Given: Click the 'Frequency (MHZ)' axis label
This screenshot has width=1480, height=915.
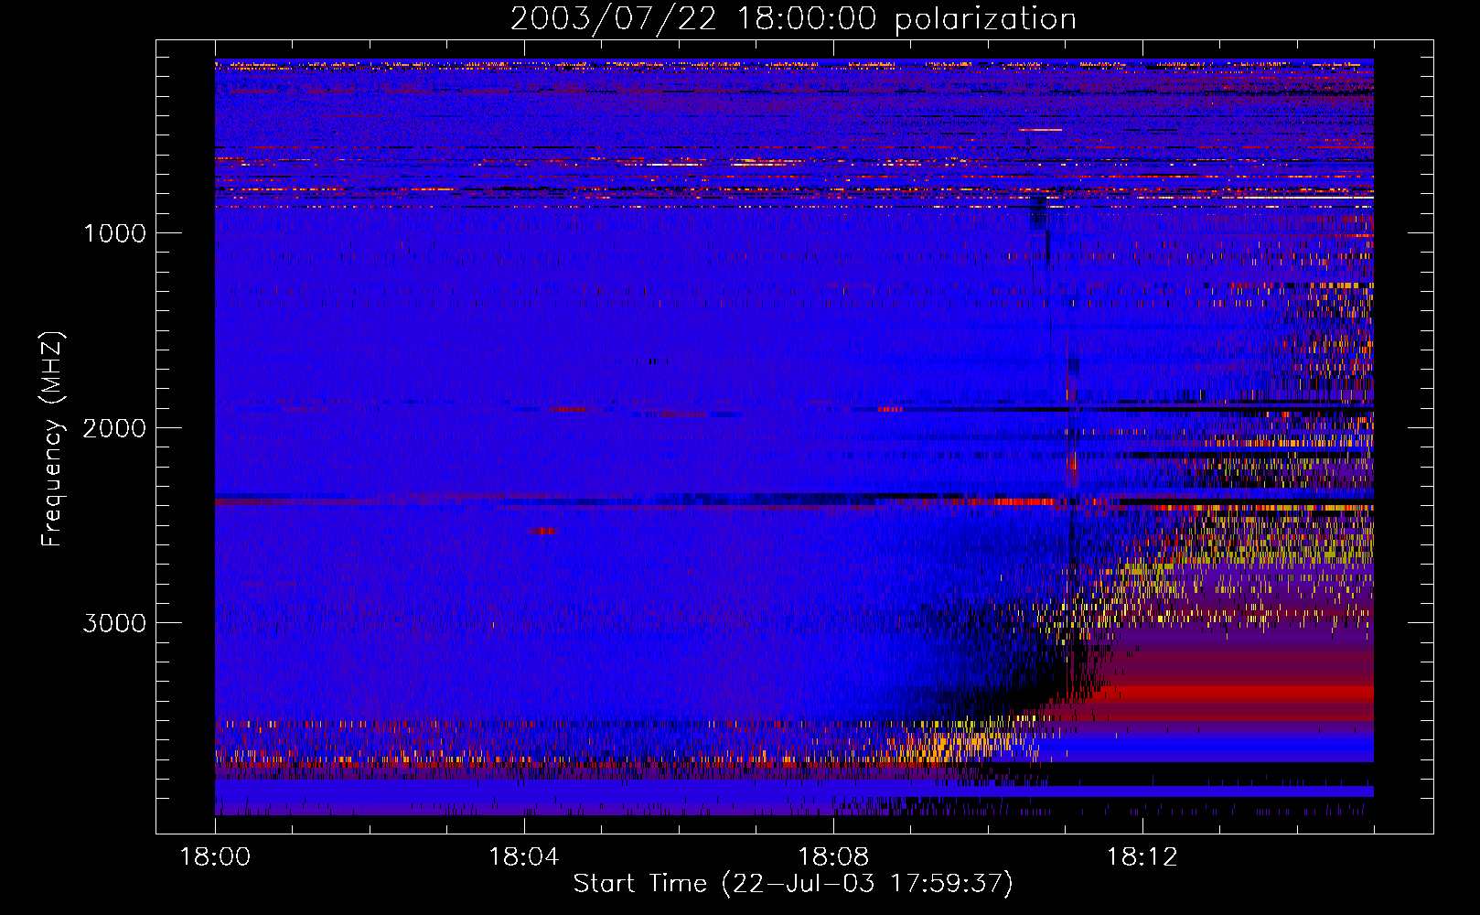Looking at the screenshot, I should click(53, 439).
